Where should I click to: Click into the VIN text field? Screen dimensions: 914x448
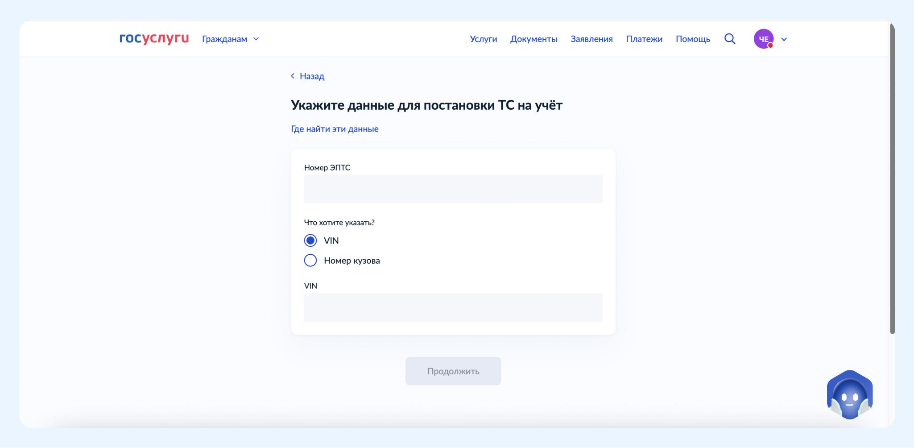[x=453, y=307]
